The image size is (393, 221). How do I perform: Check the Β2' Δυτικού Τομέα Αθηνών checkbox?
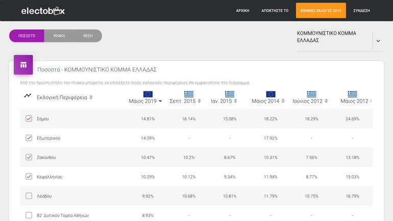[29, 215]
